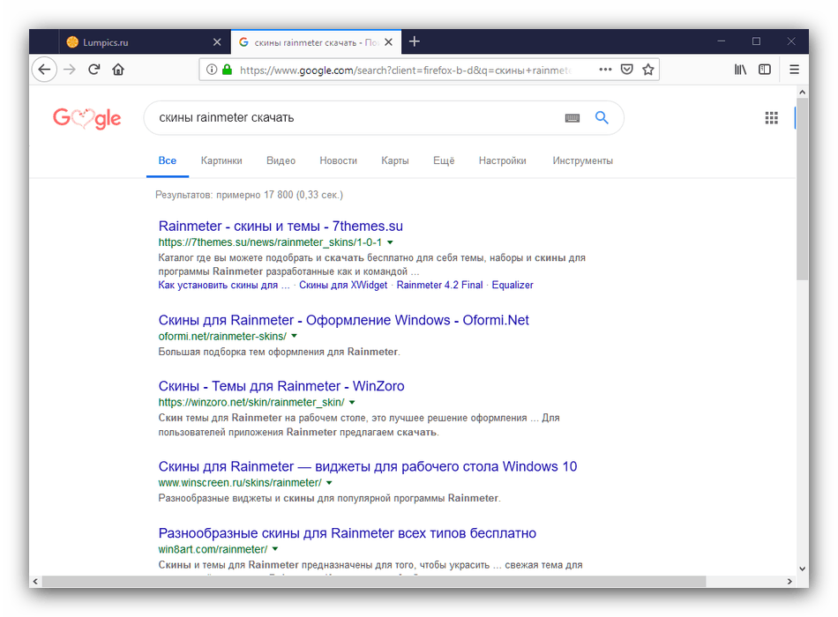The height and width of the screenshot is (617, 838).
Task: Click the Rainmeter 4.2 Final sitelink
Action: point(439,286)
